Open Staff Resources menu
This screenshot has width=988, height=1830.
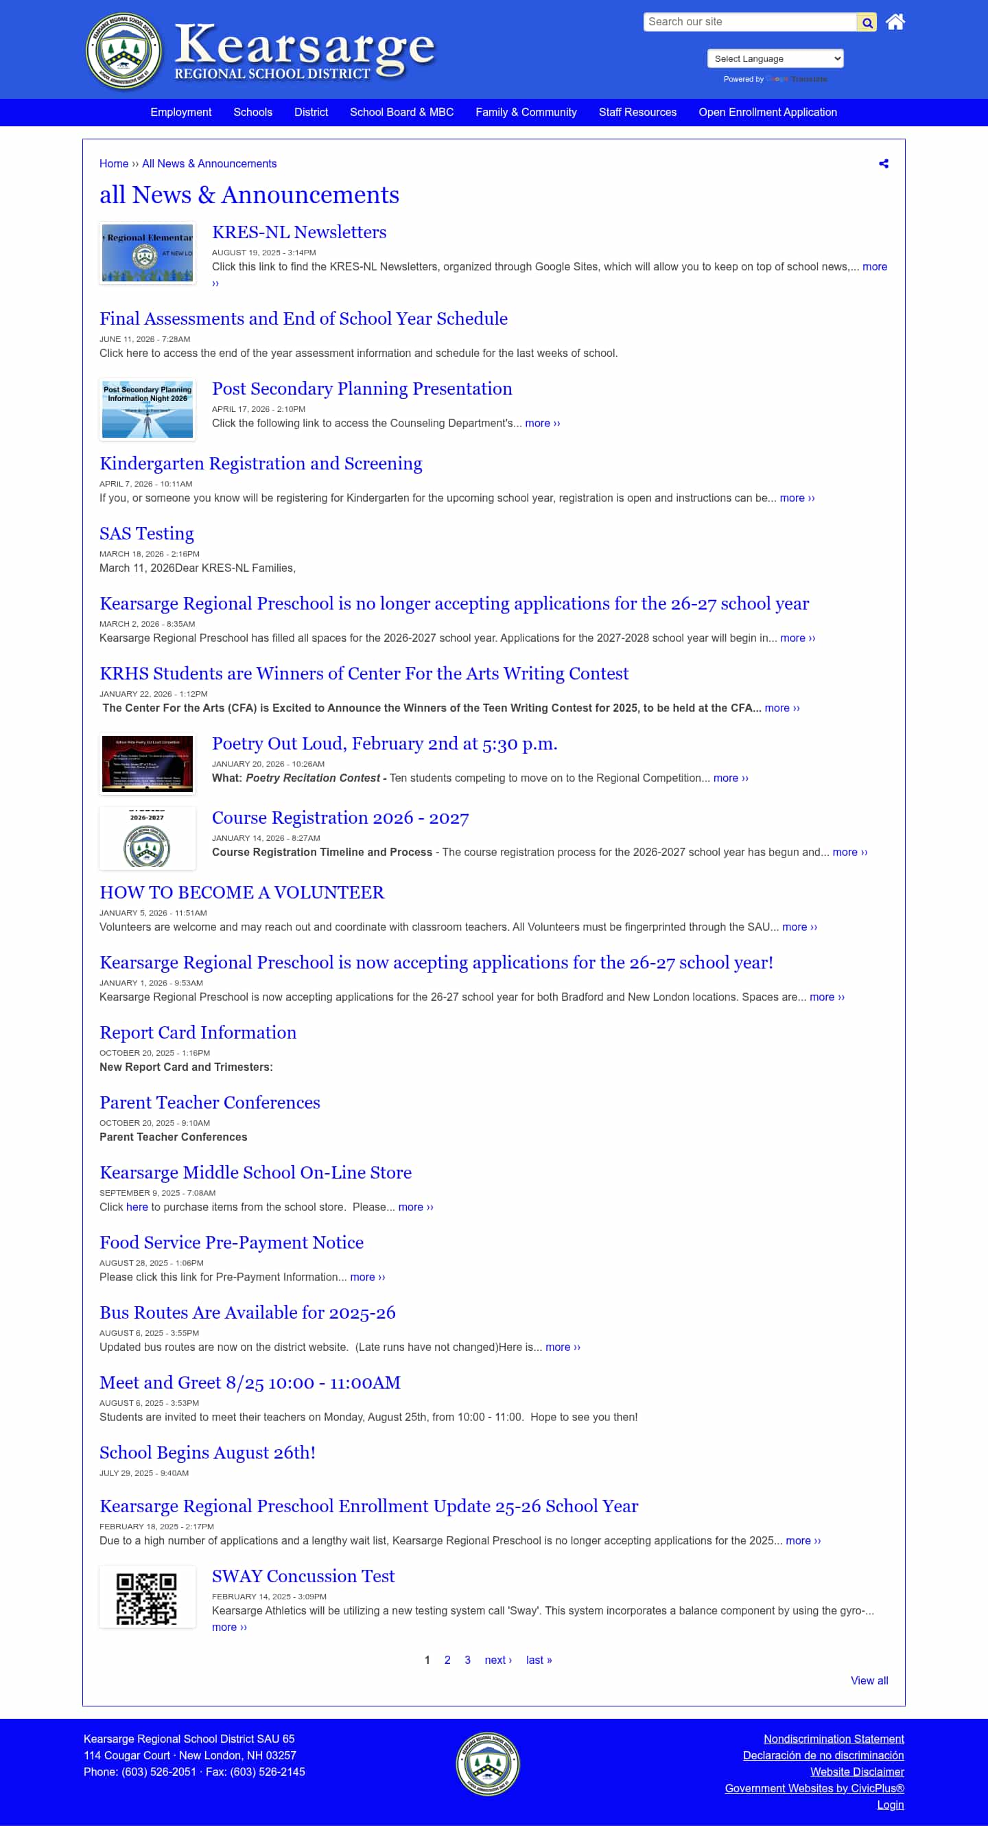point(638,113)
